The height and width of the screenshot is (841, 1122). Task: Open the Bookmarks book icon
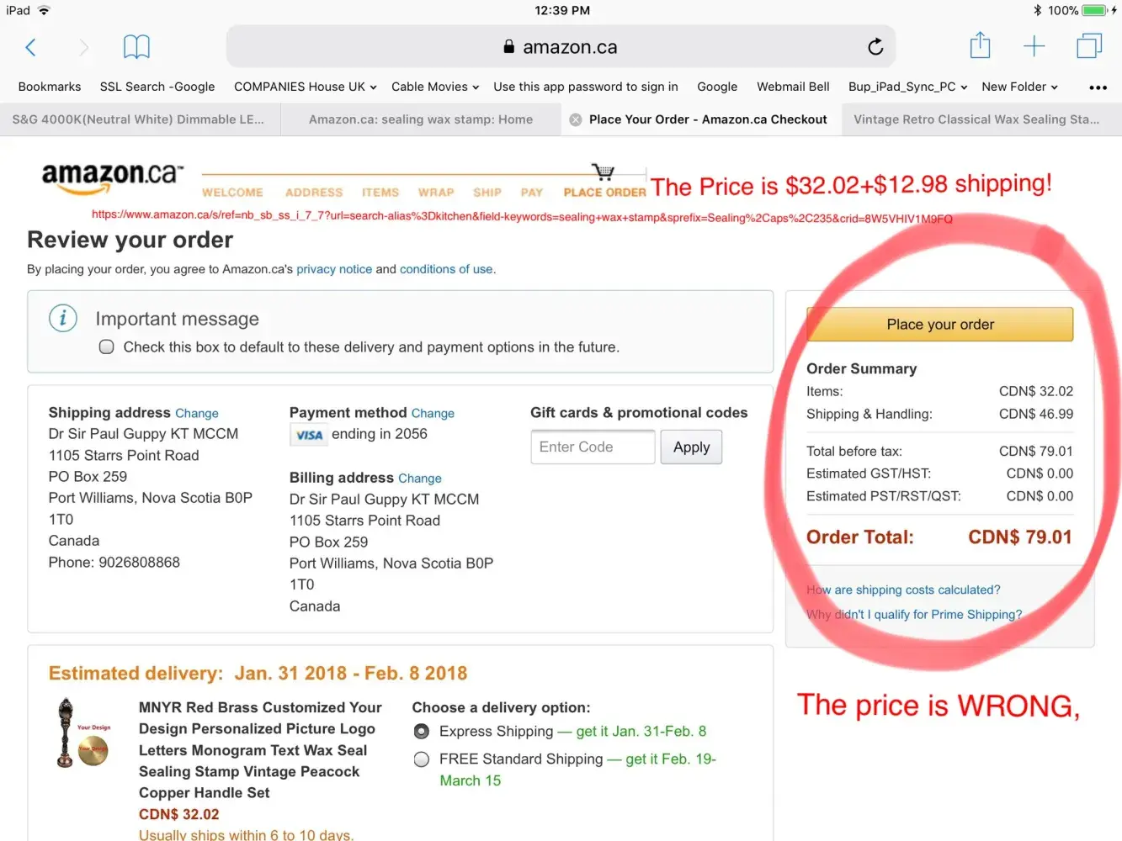coord(136,47)
